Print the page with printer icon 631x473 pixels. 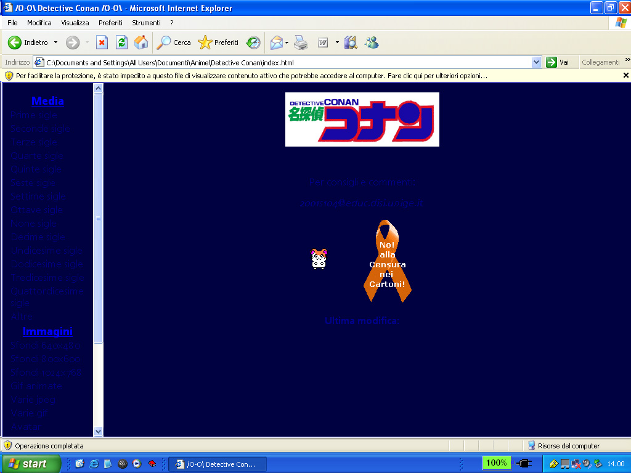pos(301,42)
